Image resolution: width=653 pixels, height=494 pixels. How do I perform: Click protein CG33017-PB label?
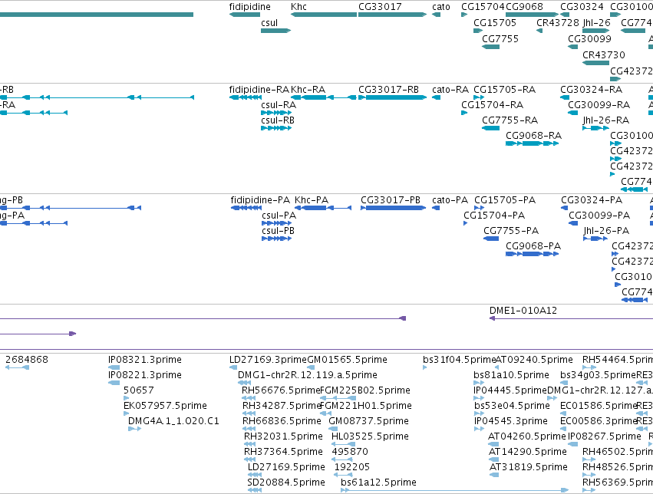391,200
